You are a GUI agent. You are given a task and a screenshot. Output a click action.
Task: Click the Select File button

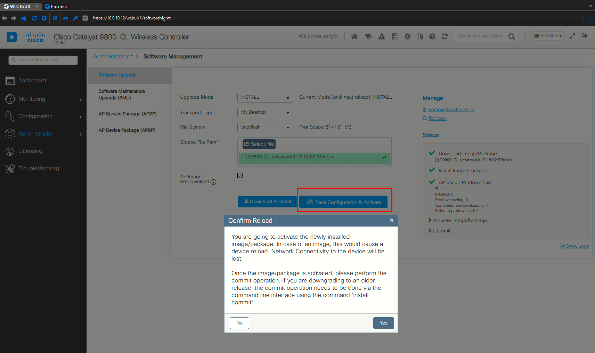[x=259, y=144]
